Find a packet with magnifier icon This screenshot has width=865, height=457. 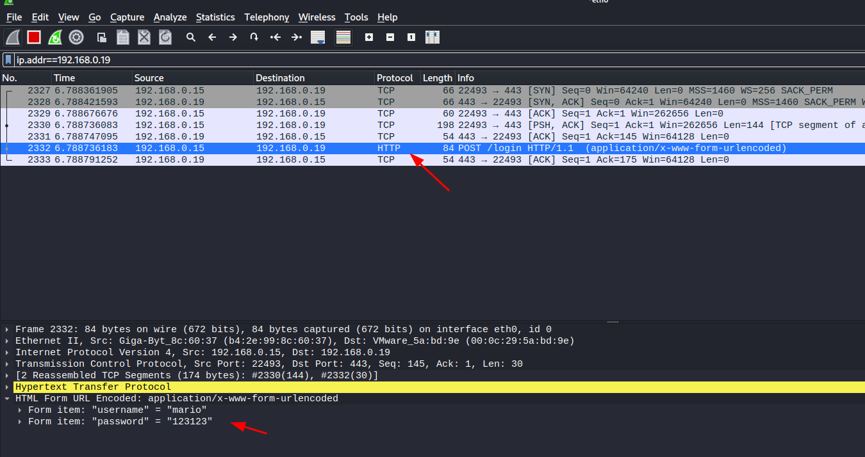click(191, 37)
